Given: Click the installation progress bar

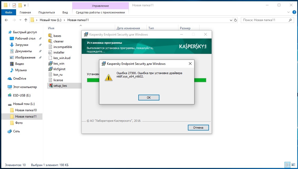Looking at the screenshot, I should point(146,80).
